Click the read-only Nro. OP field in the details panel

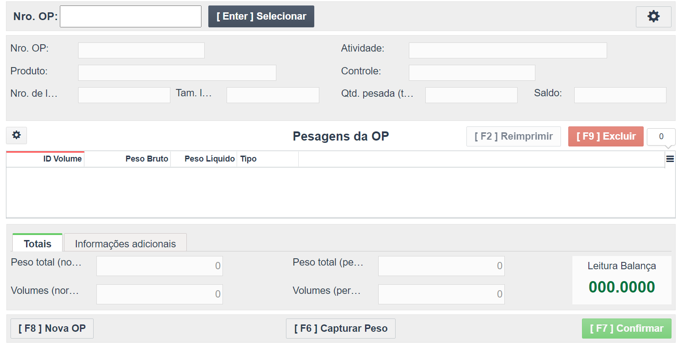point(141,50)
